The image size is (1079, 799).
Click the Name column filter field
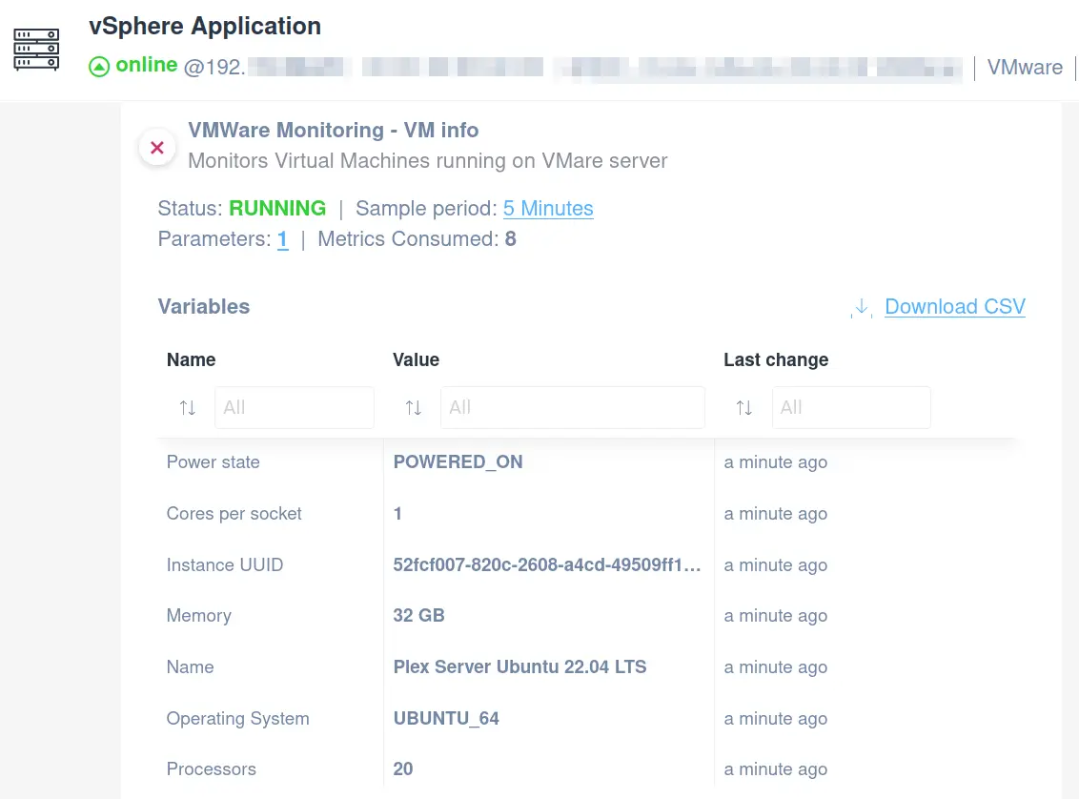294,407
